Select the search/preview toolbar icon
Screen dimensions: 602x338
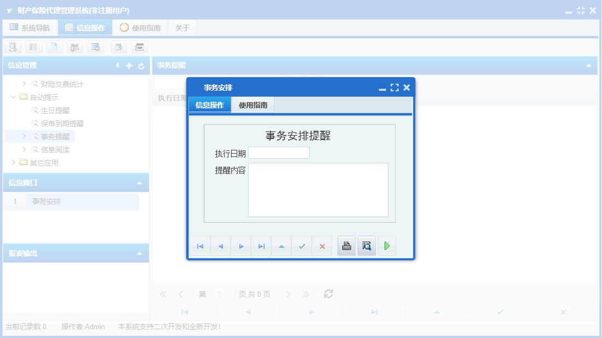point(13,47)
